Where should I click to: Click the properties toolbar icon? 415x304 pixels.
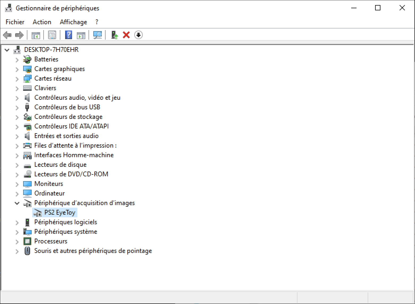pyautogui.click(x=52, y=35)
